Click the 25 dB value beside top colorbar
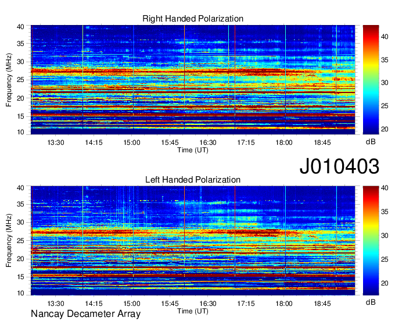 point(385,106)
